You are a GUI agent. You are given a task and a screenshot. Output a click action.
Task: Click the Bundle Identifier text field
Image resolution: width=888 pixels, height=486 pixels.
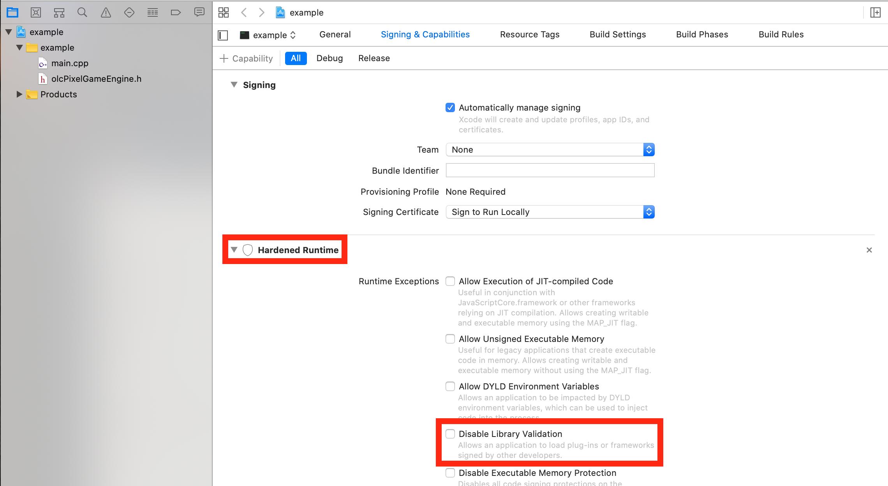tap(550, 171)
